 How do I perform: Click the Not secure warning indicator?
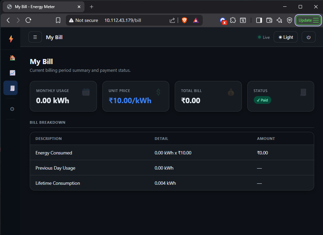coord(83,20)
